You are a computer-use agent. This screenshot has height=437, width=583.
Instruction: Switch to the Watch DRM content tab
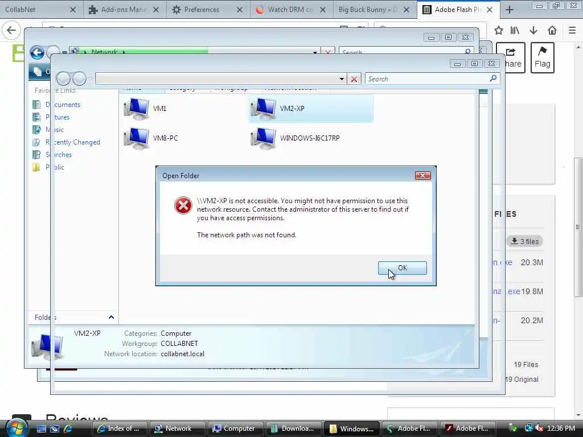coord(291,9)
